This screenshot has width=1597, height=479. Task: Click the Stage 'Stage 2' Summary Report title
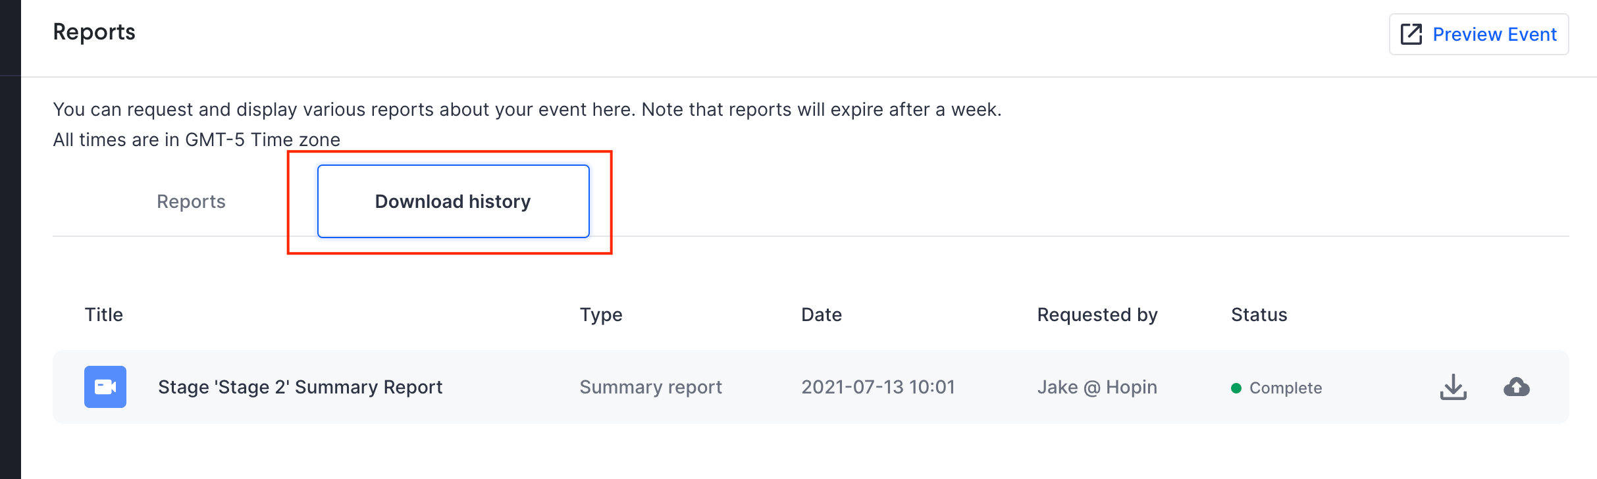300,387
